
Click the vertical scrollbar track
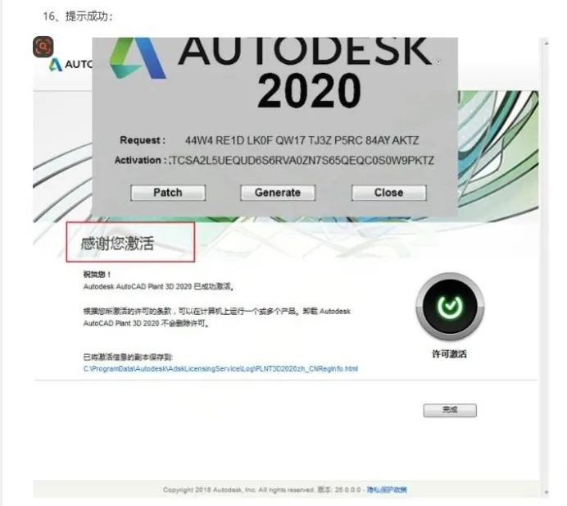[x=546, y=268]
